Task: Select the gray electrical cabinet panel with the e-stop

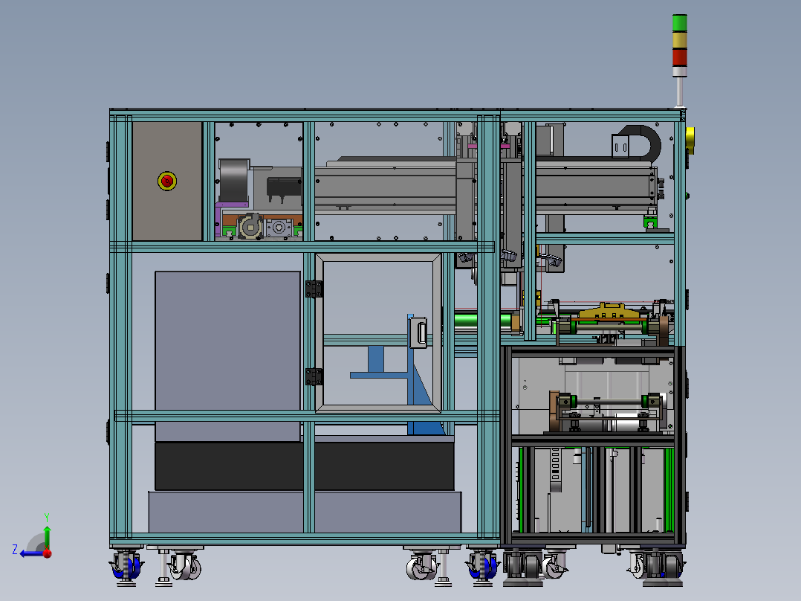Action: 167,181
